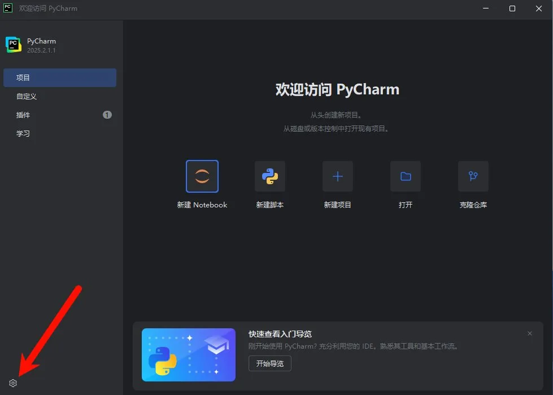This screenshot has height=395, width=553.
Task: Click the 新建项目 label
Action: coord(338,205)
